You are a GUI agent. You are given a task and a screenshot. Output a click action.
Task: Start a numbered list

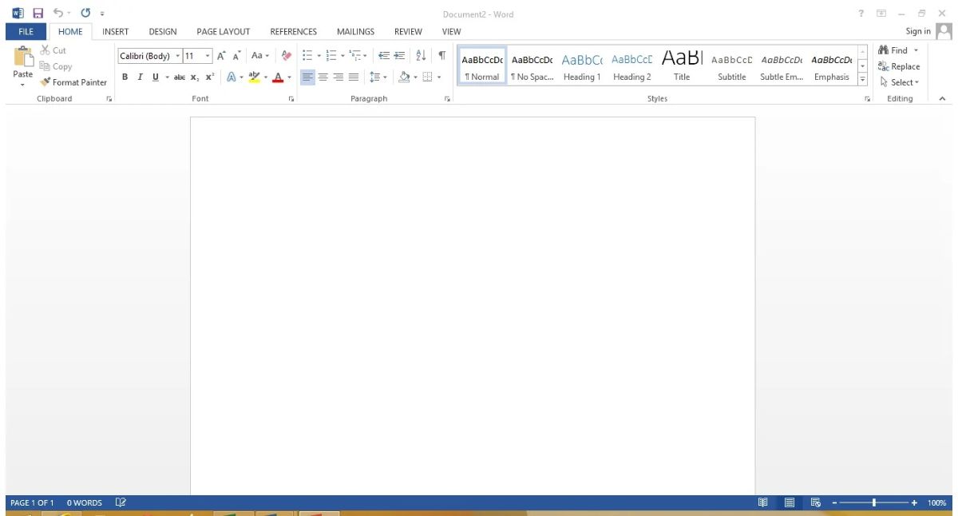pos(331,56)
